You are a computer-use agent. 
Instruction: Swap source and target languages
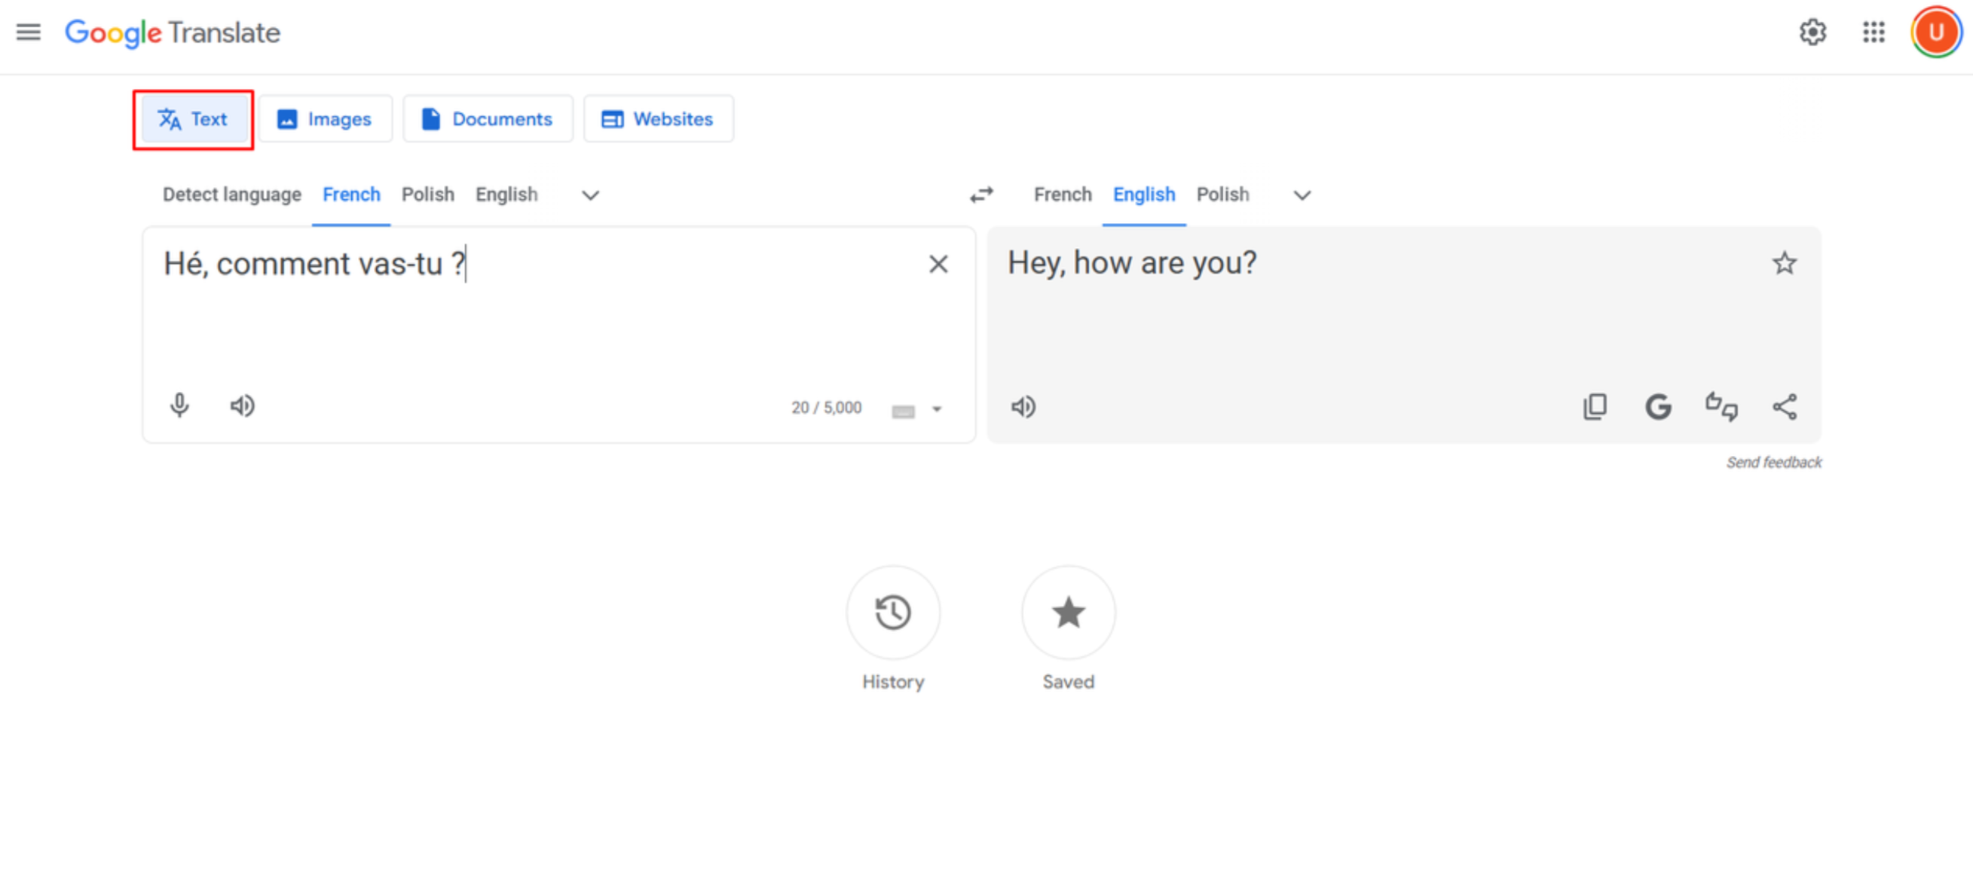(x=981, y=194)
